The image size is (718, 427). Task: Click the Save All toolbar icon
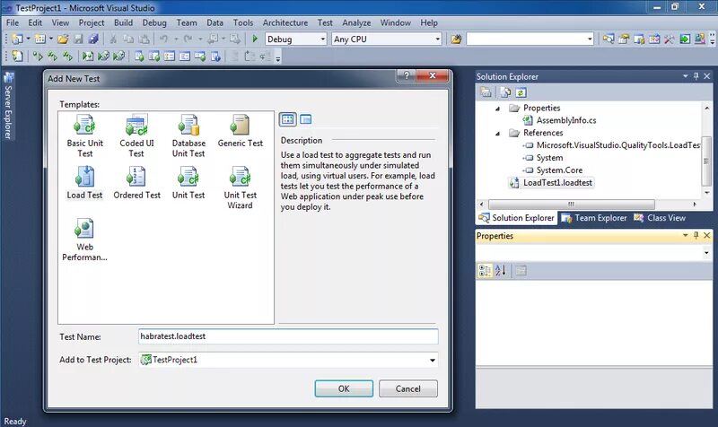pyautogui.click(x=93, y=39)
